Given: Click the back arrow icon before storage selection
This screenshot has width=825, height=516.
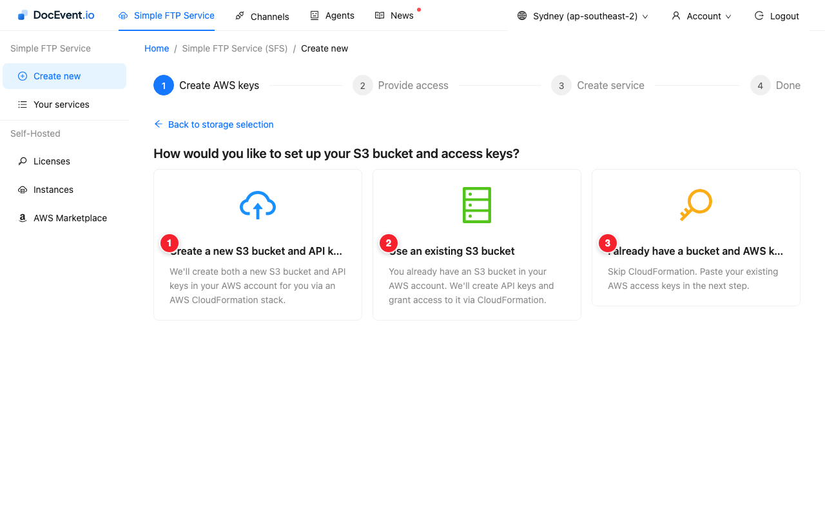Looking at the screenshot, I should pyautogui.click(x=159, y=124).
